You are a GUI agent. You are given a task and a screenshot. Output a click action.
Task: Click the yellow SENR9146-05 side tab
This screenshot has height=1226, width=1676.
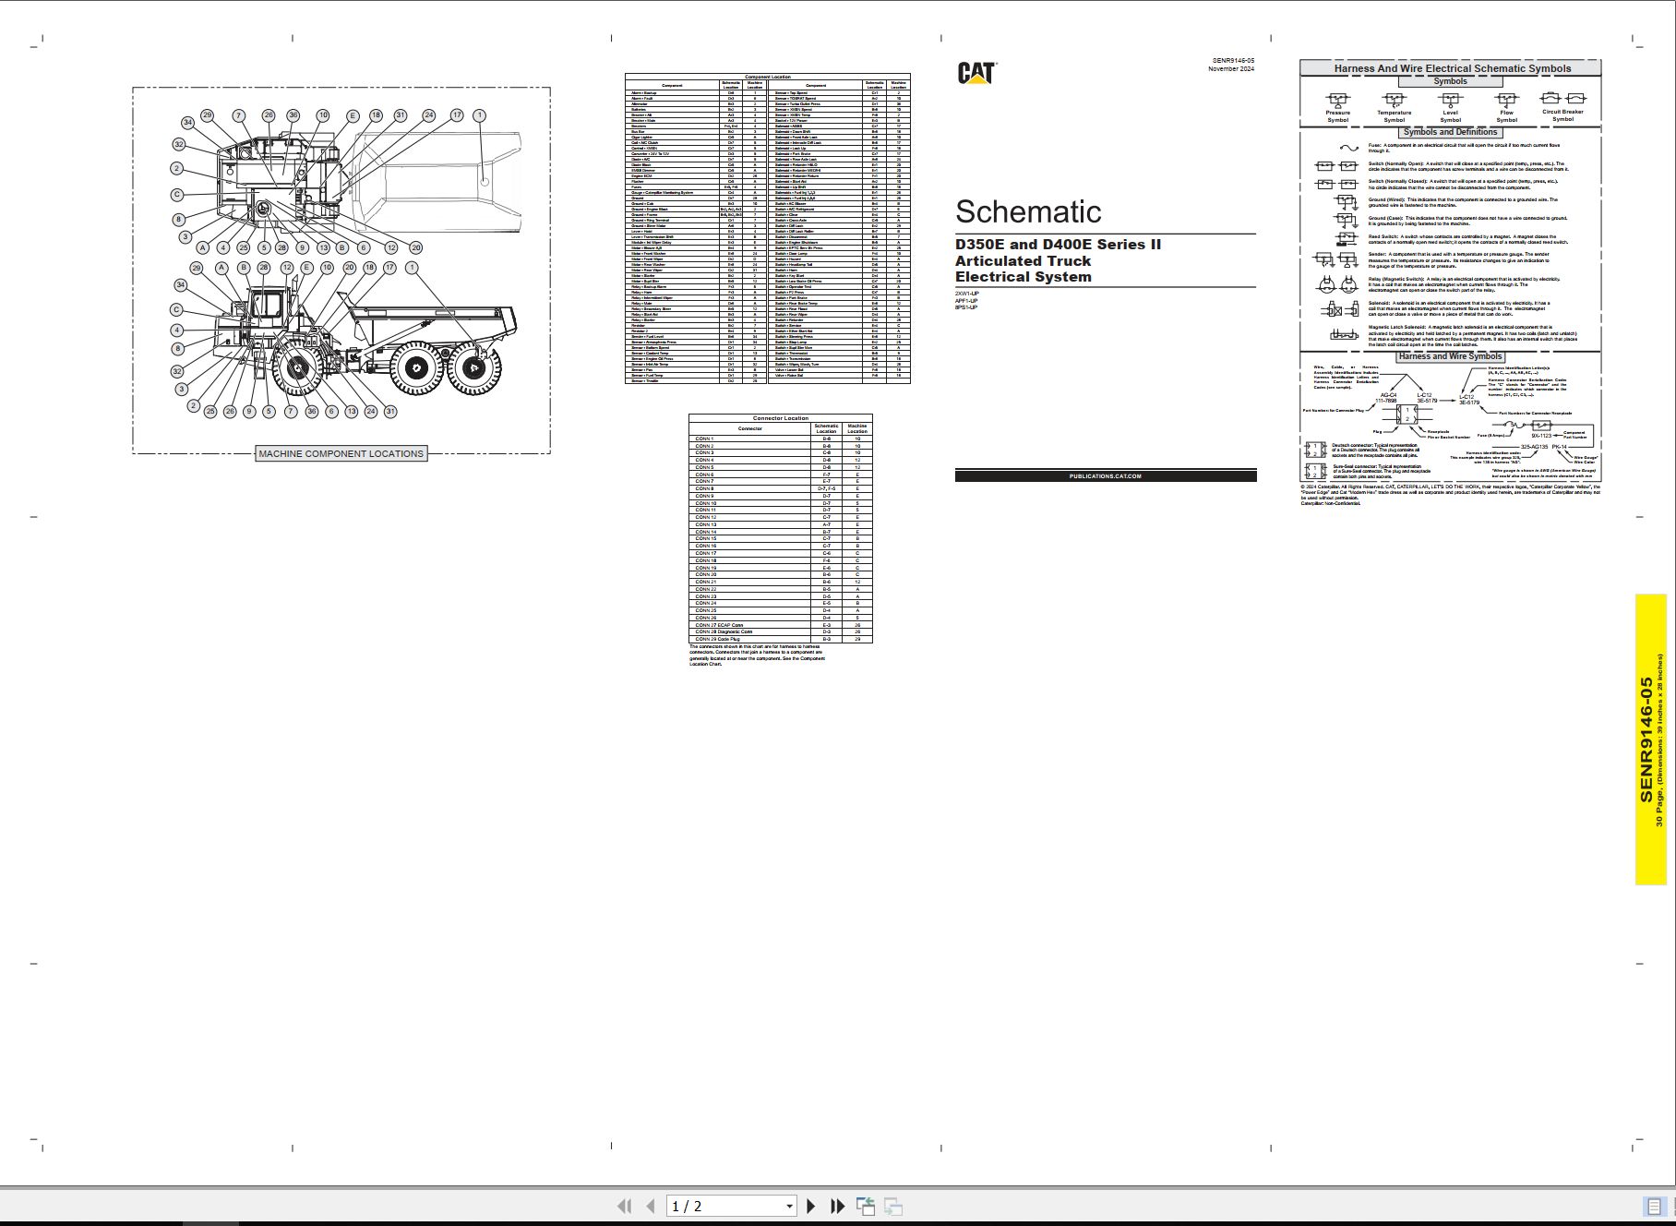[1651, 739]
